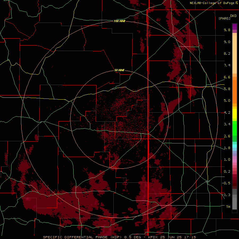Click the 4.2 value on color scale

point(227,113)
